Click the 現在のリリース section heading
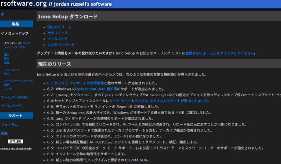This screenshot has width=281, height=164. point(54,64)
